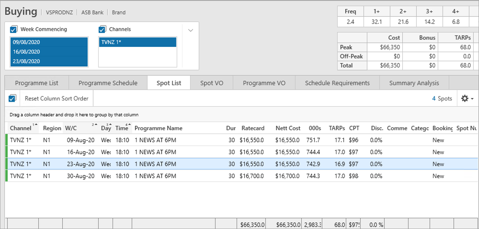Select week 16/08/2020 in list

coord(49,51)
